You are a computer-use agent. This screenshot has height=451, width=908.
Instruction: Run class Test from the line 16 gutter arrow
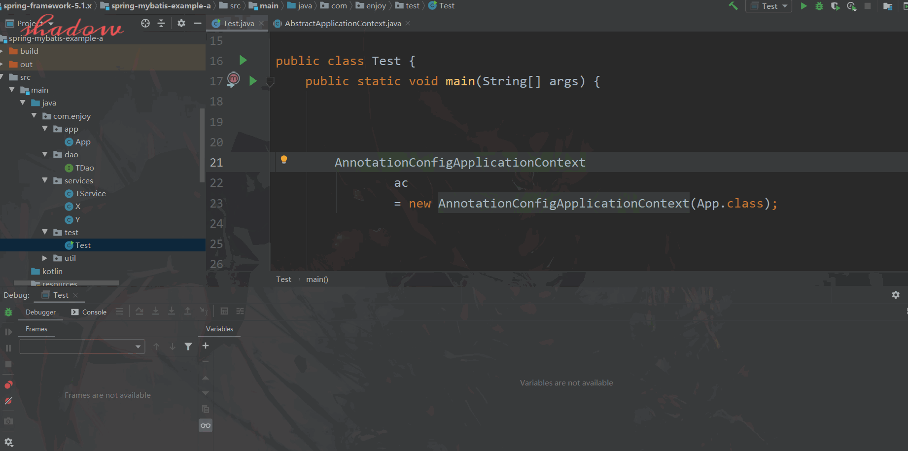point(243,60)
